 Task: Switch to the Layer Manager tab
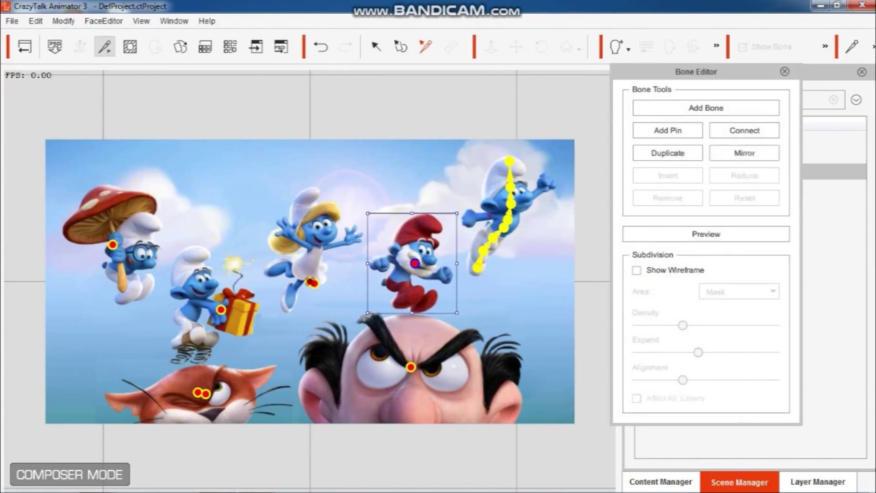pyautogui.click(x=818, y=482)
